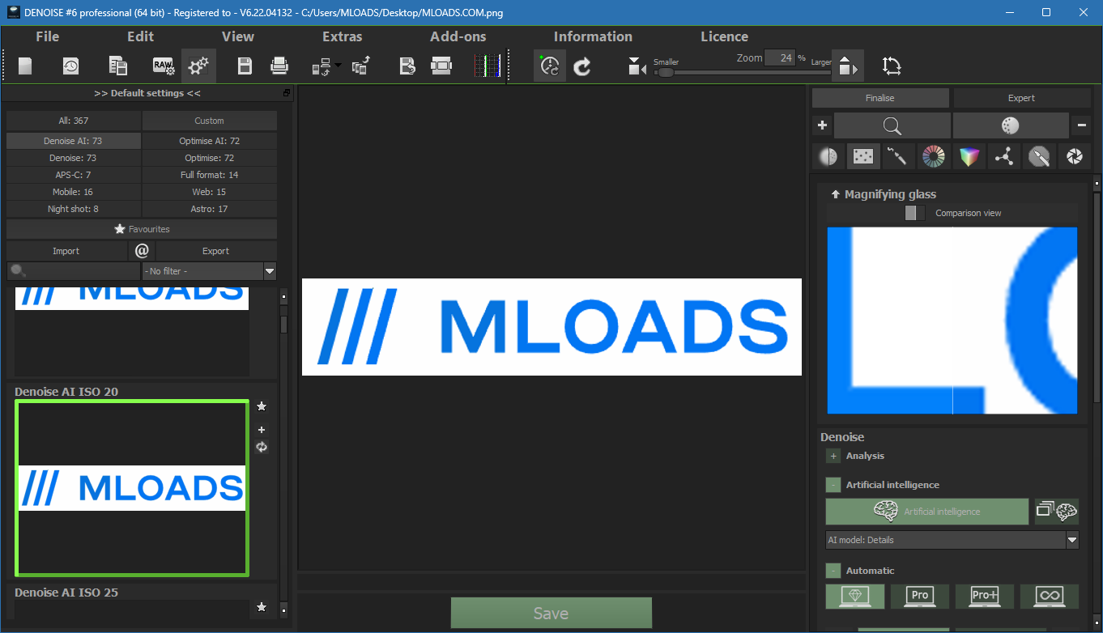Open the recent files clock icon
Viewport: 1103px width, 633px height.
pos(71,66)
